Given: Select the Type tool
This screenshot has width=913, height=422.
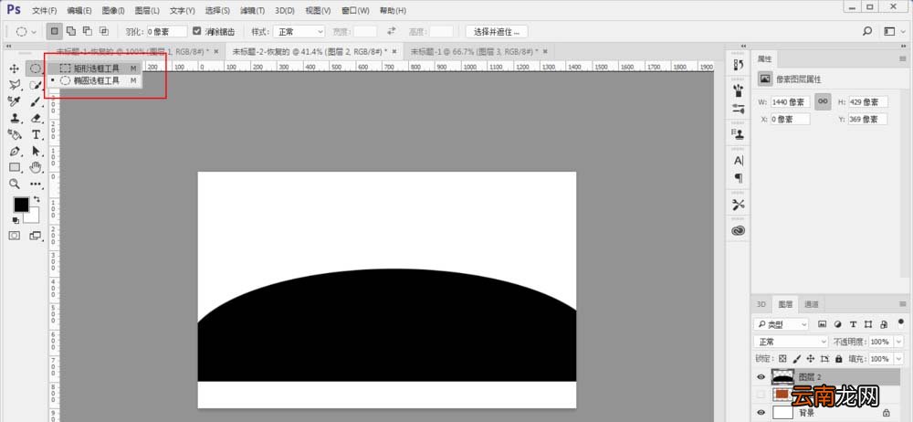Looking at the screenshot, I should pos(36,134).
